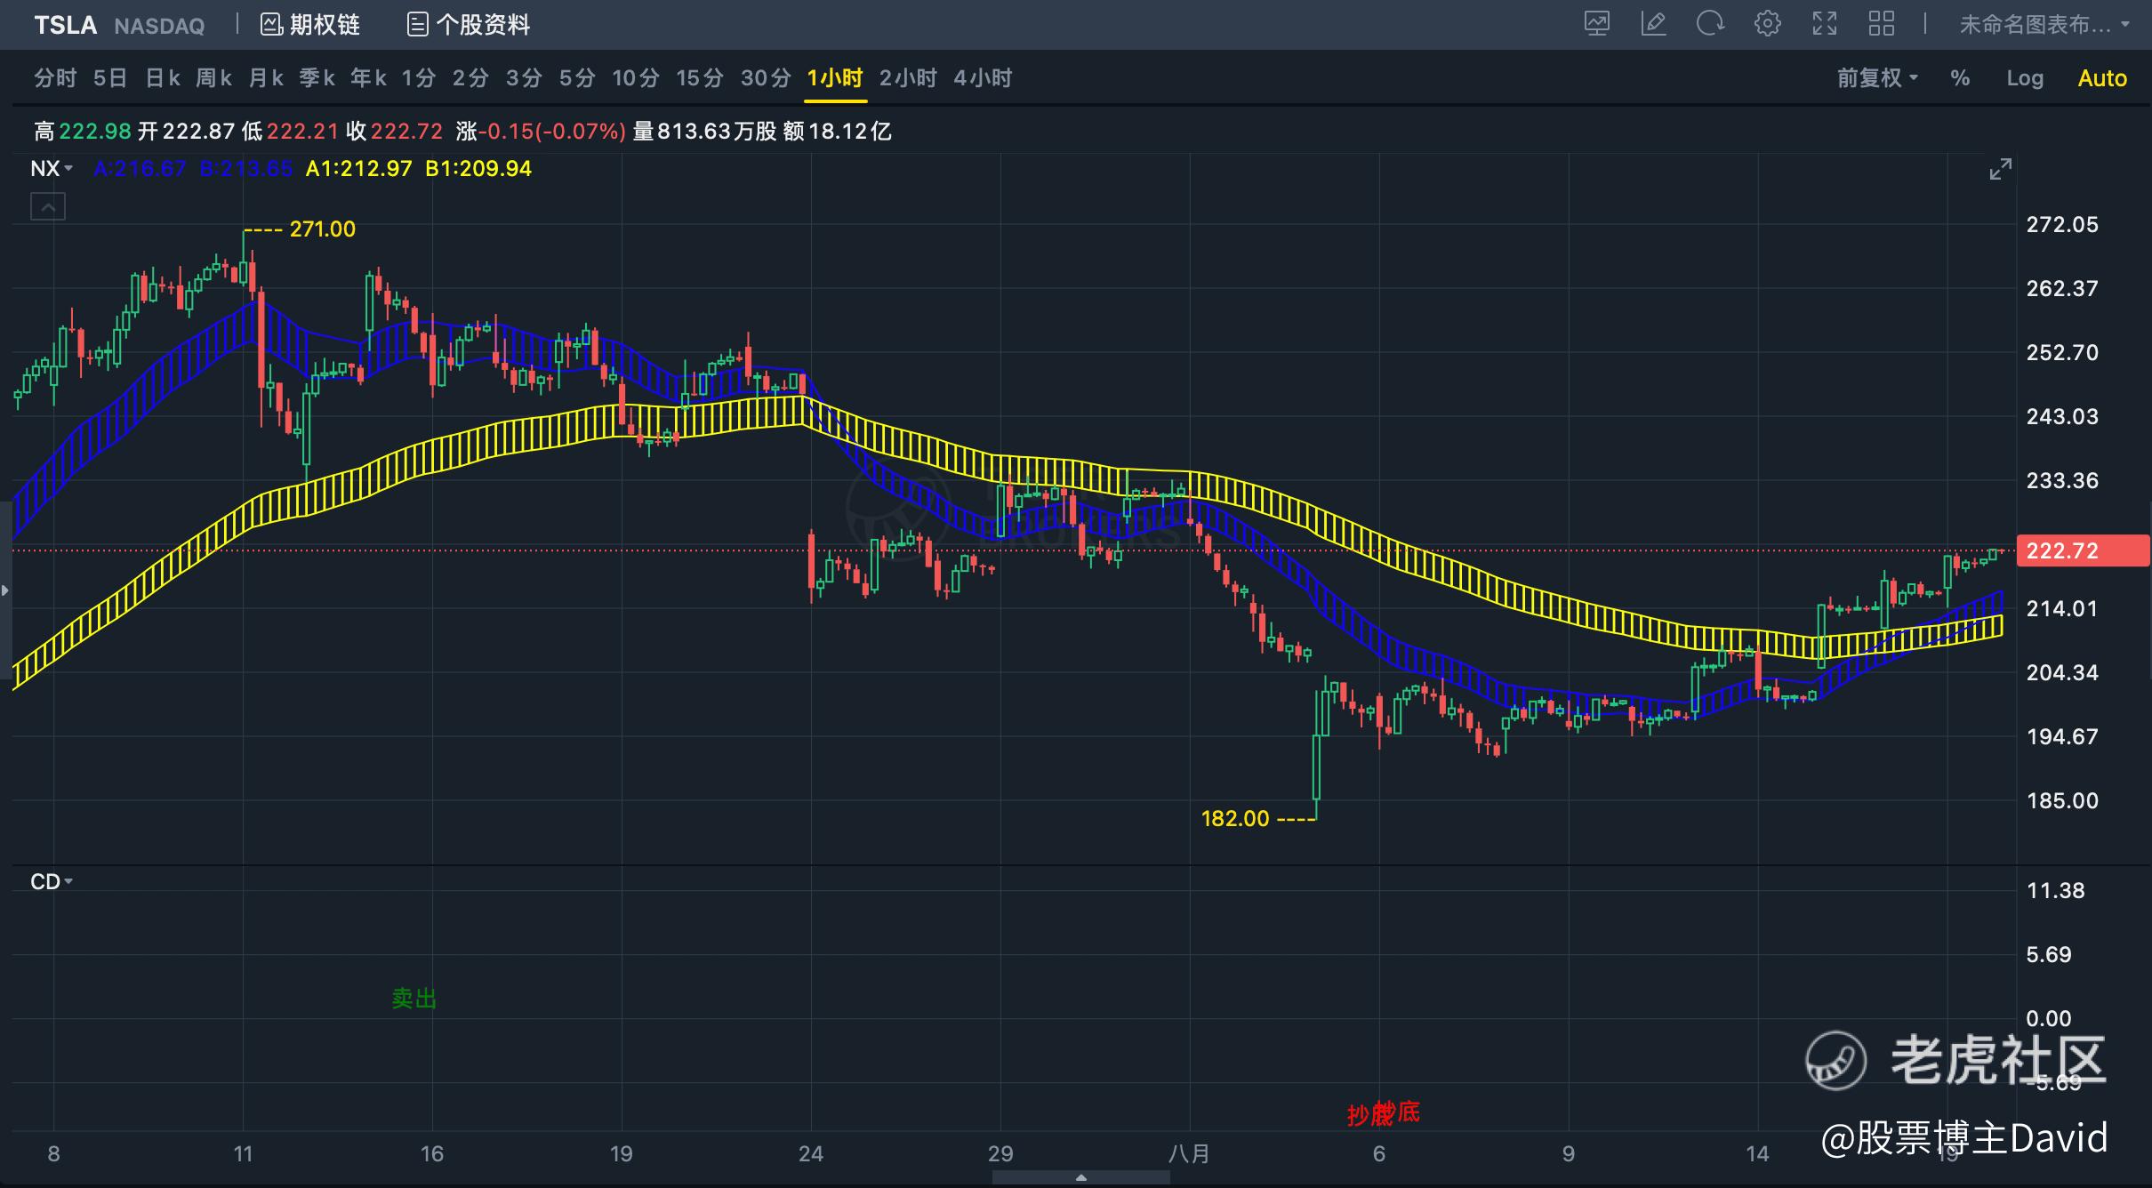Open 未命名图表布局 dropdown
This screenshot has height=1188, width=2152.
tap(2044, 25)
